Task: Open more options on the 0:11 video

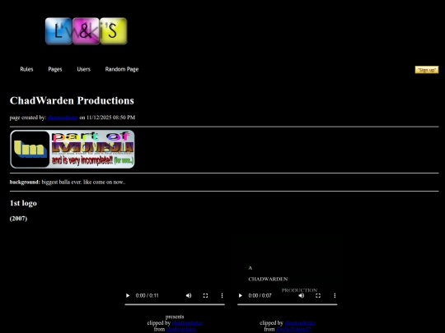Action: click(x=222, y=296)
